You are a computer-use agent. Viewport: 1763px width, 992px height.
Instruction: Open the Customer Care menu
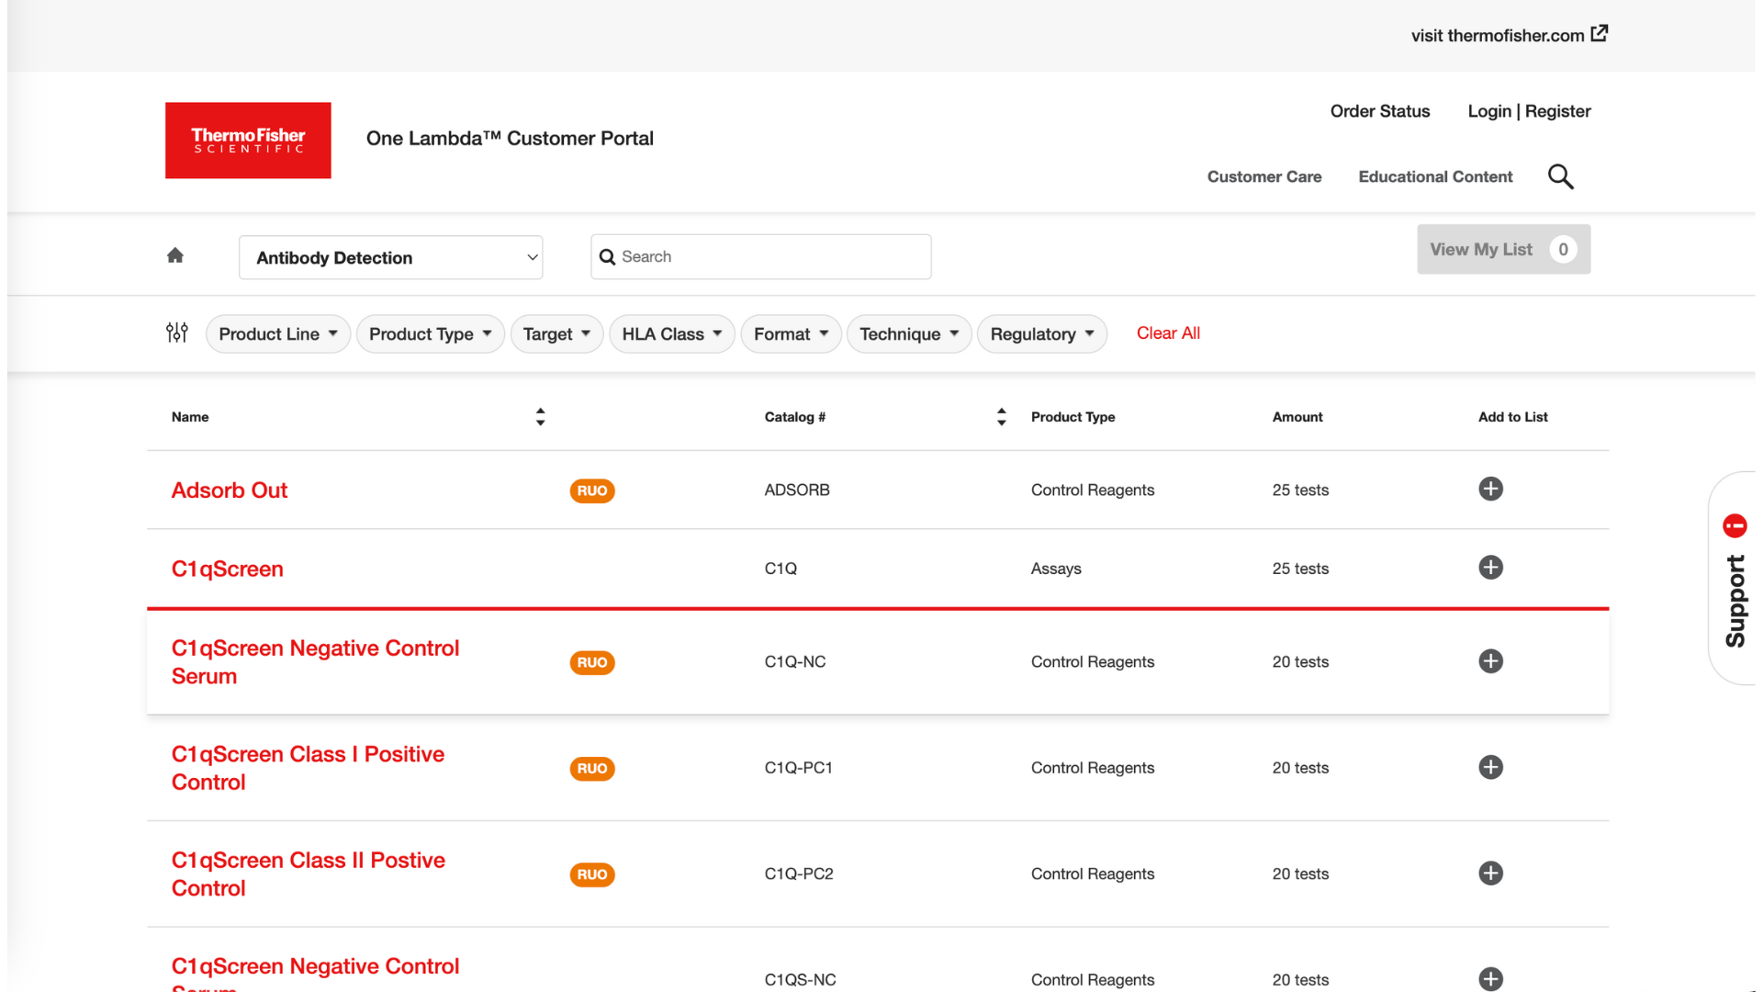(x=1264, y=176)
